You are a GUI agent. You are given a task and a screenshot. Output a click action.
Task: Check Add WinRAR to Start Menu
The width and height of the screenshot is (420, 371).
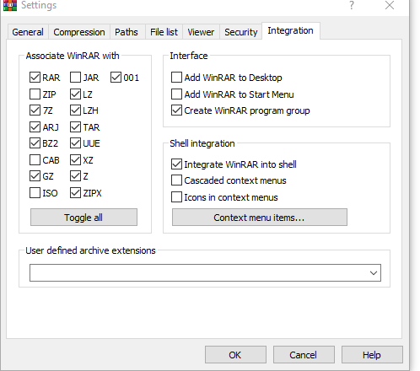pos(176,94)
